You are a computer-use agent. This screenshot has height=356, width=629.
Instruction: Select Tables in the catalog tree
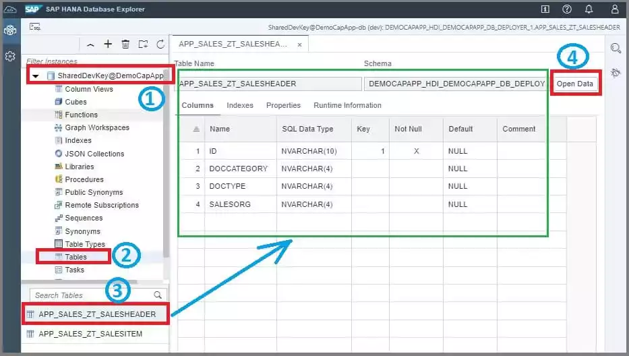point(76,256)
